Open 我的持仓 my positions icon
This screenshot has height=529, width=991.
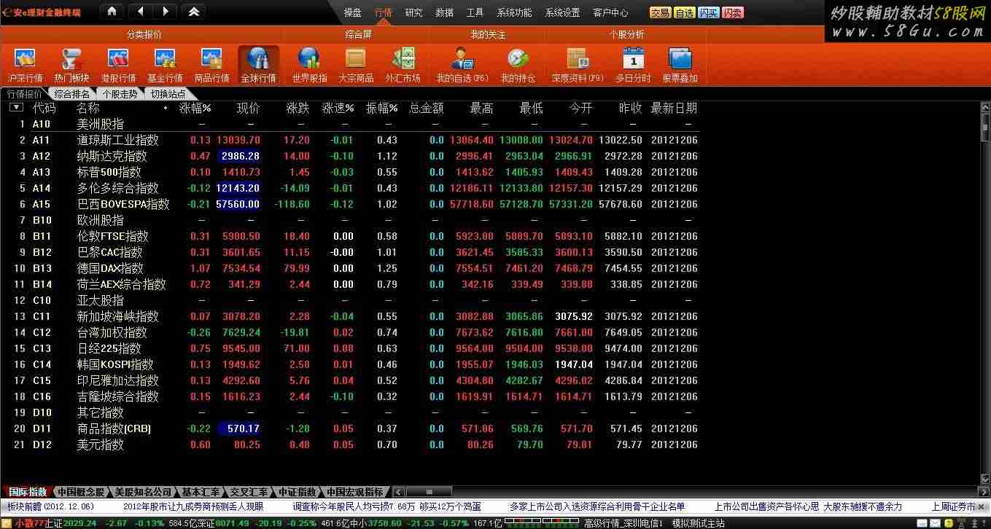click(518, 66)
